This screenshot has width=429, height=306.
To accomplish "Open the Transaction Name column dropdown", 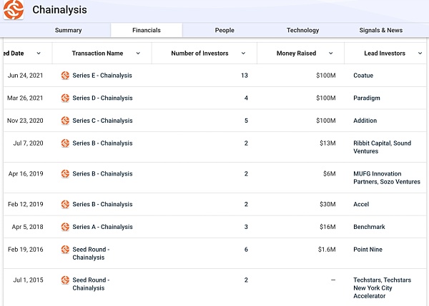I will [x=138, y=53].
